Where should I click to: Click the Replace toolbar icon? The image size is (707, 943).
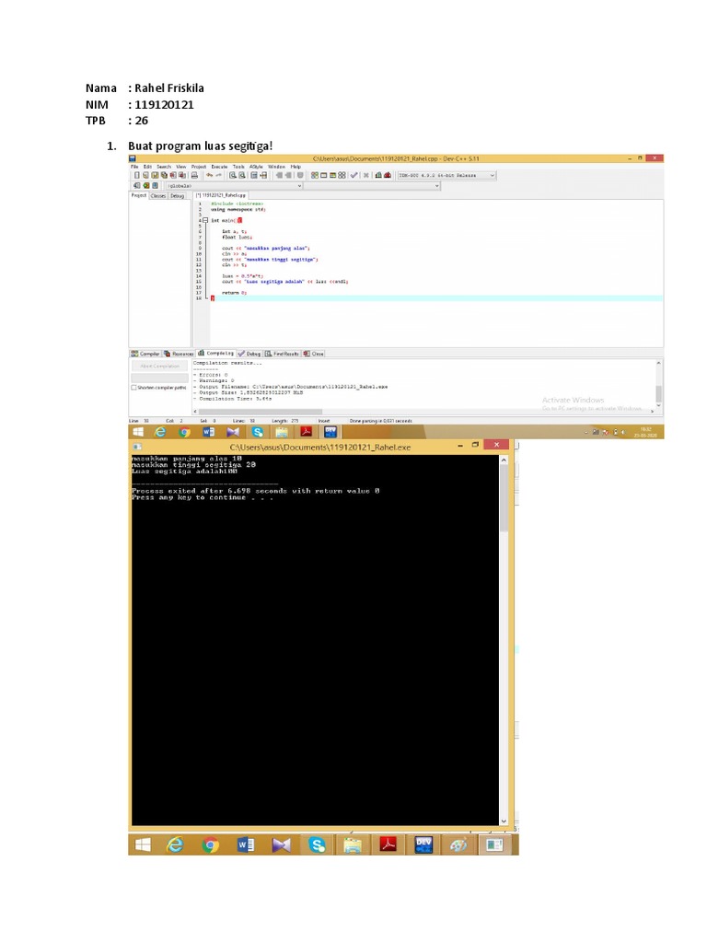tap(241, 176)
